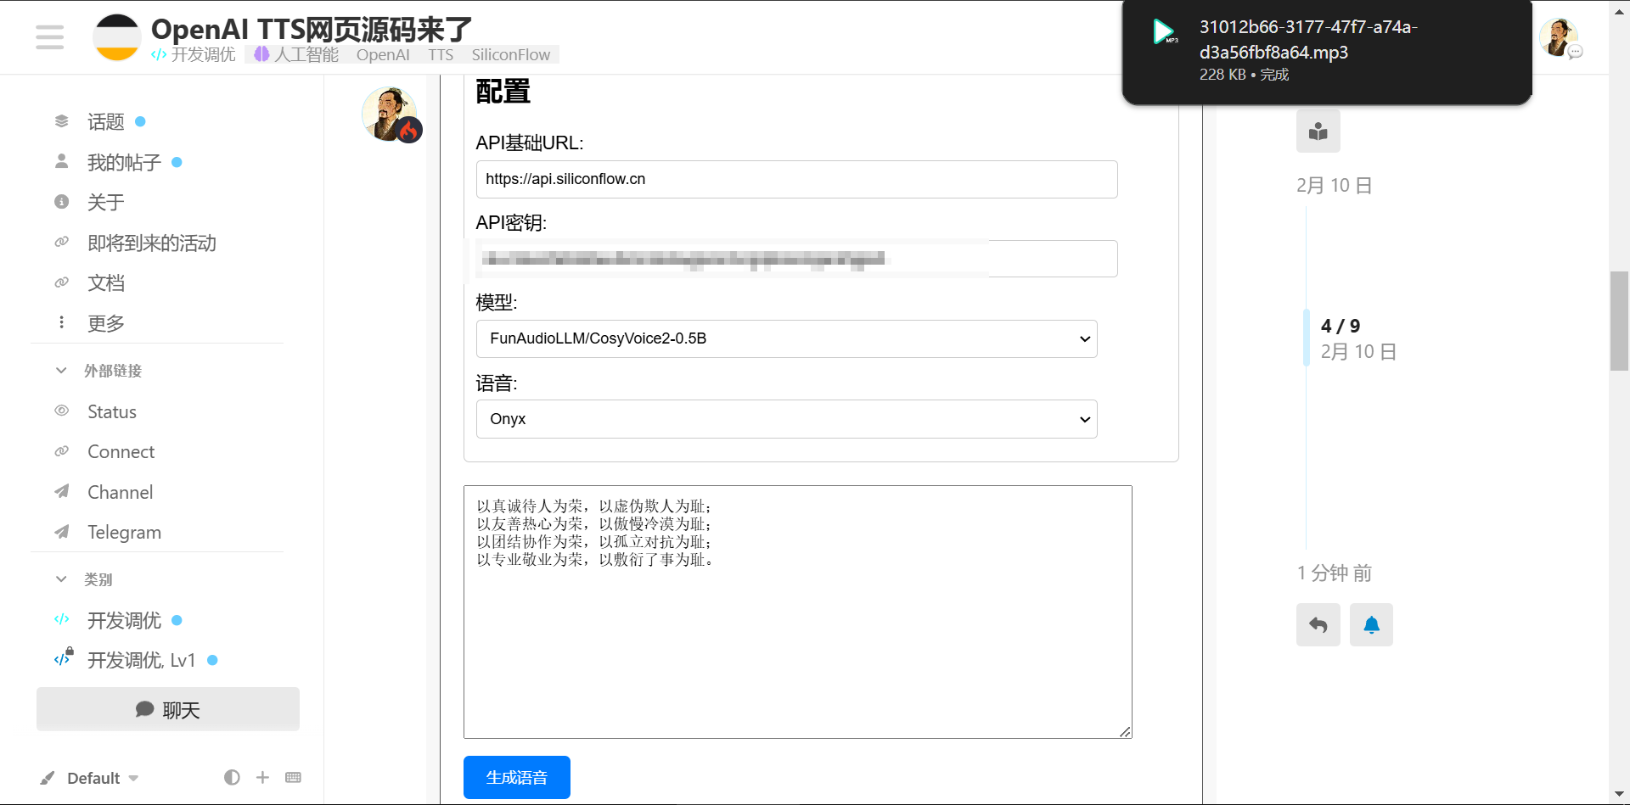Open the hamburger sidebar menu
This screenshot has width=1630, height=805.
click(x=49, y=37)
